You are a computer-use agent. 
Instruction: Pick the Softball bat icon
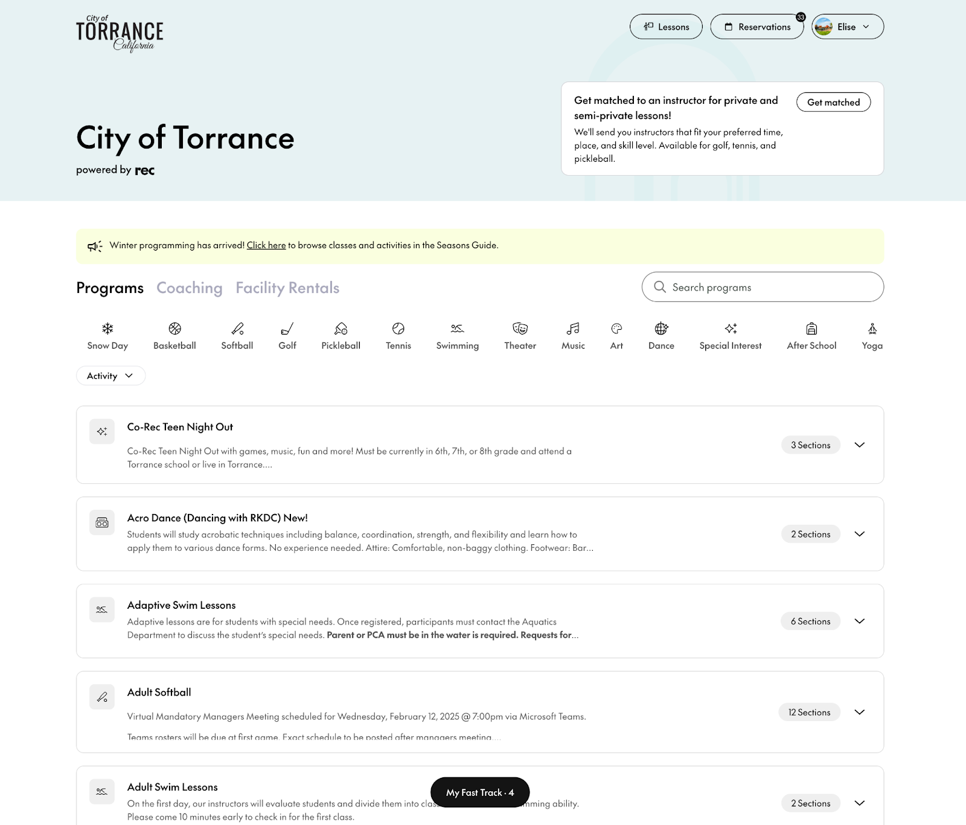pos(237,329)
